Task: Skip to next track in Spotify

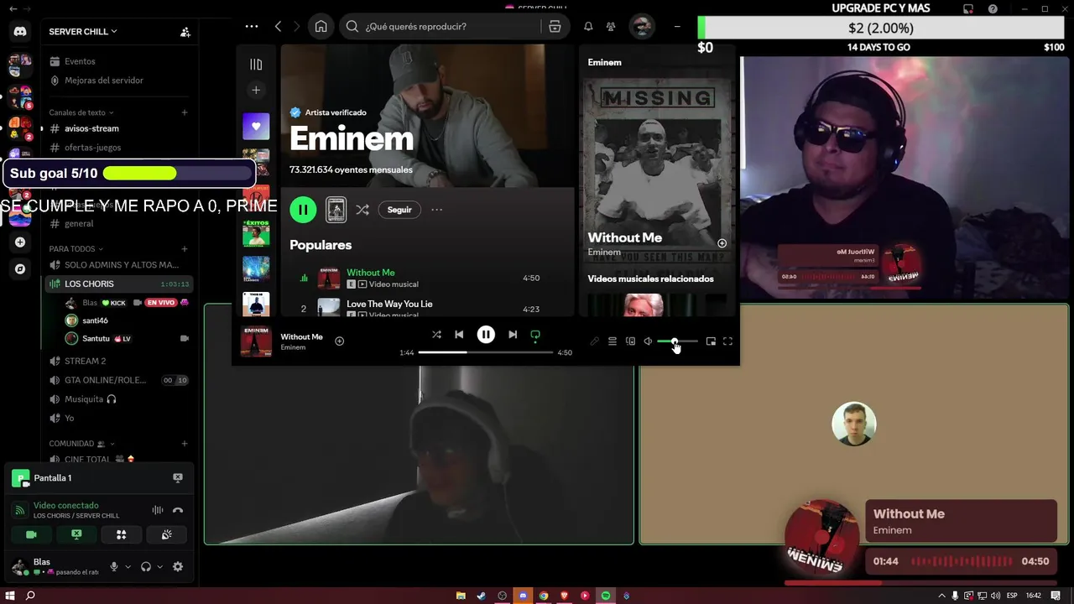Action: click(x=513, y=335)
